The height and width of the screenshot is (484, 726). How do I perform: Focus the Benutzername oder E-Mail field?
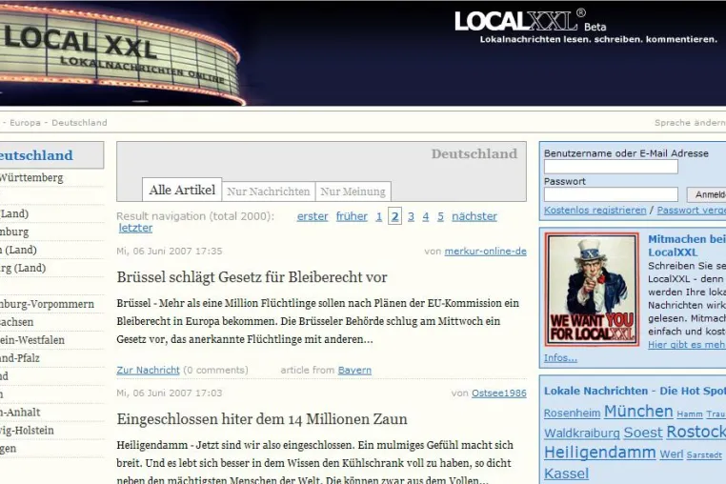click(x=611, y=167)
